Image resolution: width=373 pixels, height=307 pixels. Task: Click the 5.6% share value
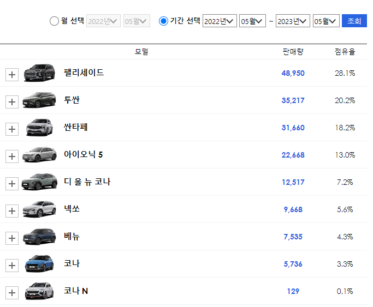(345, 209)
